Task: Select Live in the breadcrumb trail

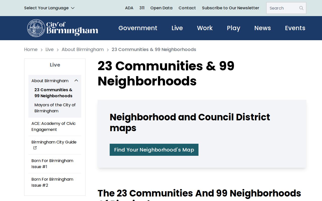Action: pos(50,49)
